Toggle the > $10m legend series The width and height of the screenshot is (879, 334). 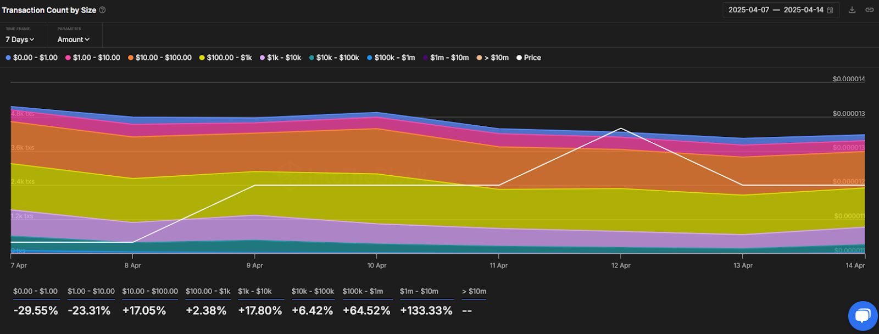tap(493, 58)
